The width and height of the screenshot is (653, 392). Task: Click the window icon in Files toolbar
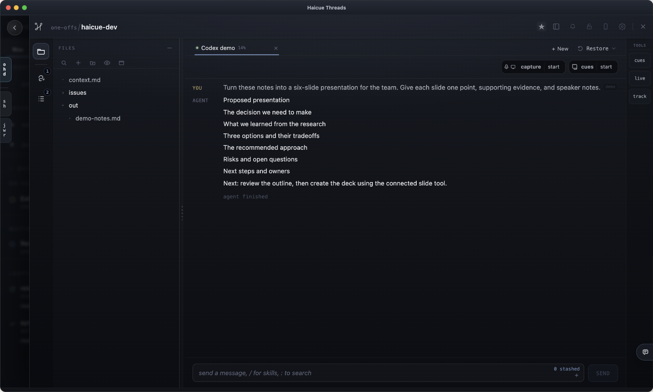point(121,63)
